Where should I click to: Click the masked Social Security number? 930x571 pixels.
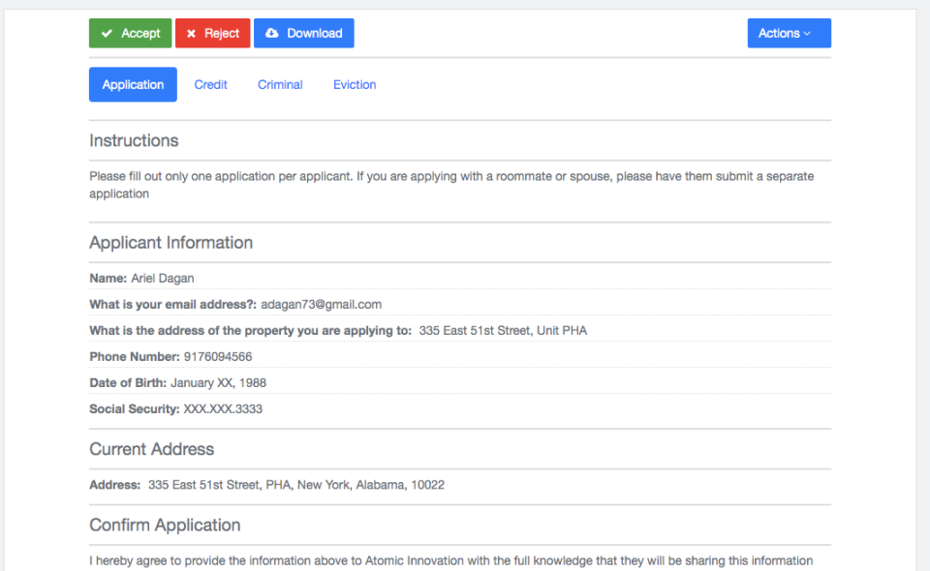point(223,409)
